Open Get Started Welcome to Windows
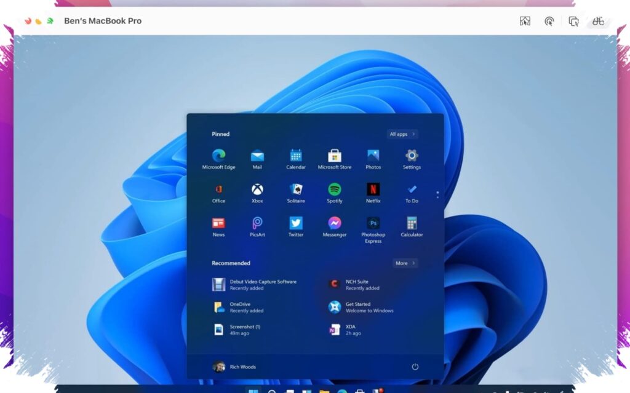 361,307
